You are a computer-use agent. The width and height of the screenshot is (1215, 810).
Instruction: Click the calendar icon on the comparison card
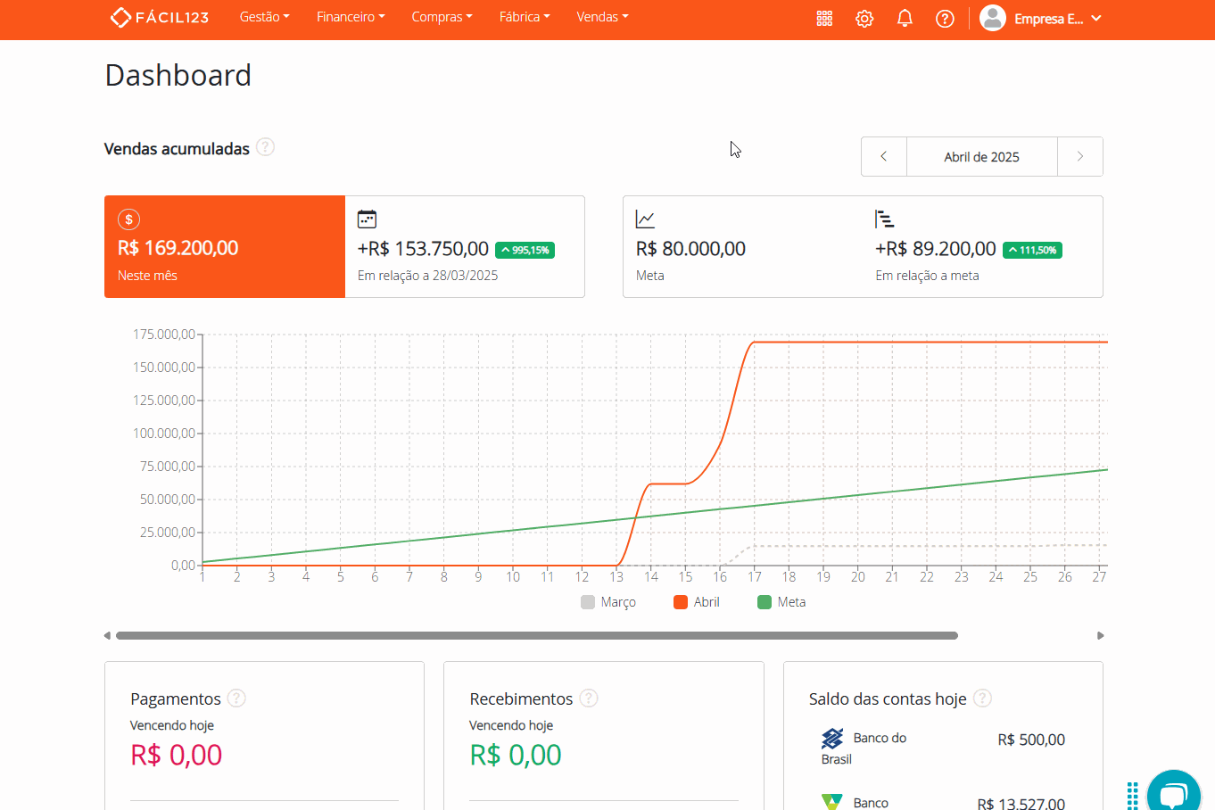pyautogui.click(x=367, y=219)
